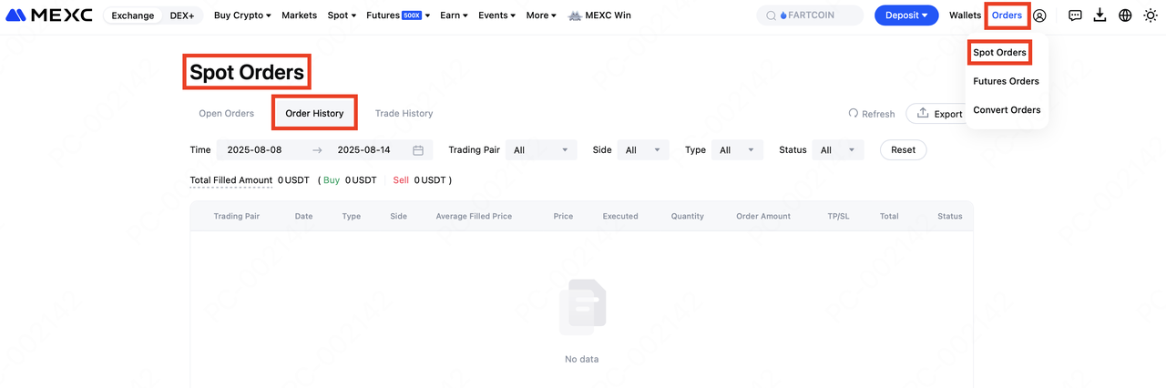Expand the Status filter dropdown
Screen dimensions: 1166x388
click(838, 150)
